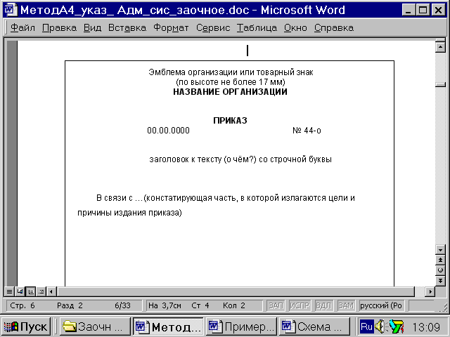The width and height of the screenshot is (450, 337).
Task: Click the 6/33 page count indicator
Action: click(122, 306)
